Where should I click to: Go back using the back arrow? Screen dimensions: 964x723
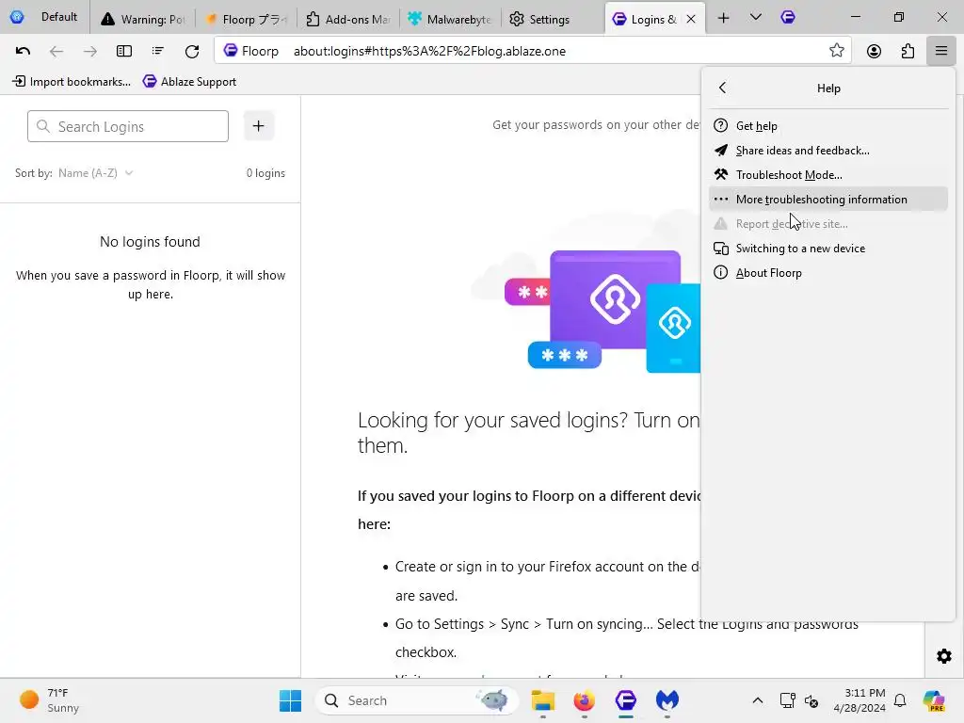pos(56,51)
